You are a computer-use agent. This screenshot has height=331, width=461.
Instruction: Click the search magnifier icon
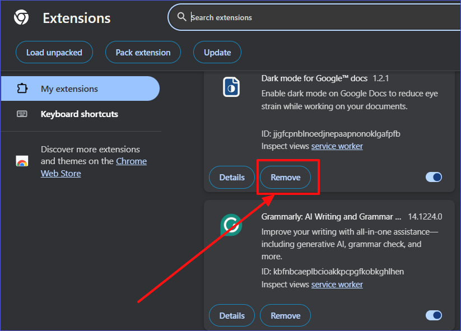[181, 17]
